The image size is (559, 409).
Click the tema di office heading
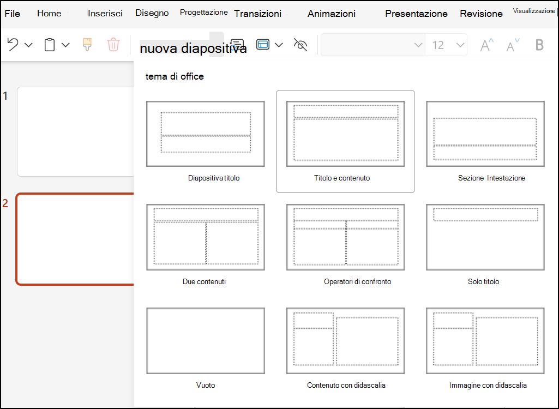(x=175, y=76)
